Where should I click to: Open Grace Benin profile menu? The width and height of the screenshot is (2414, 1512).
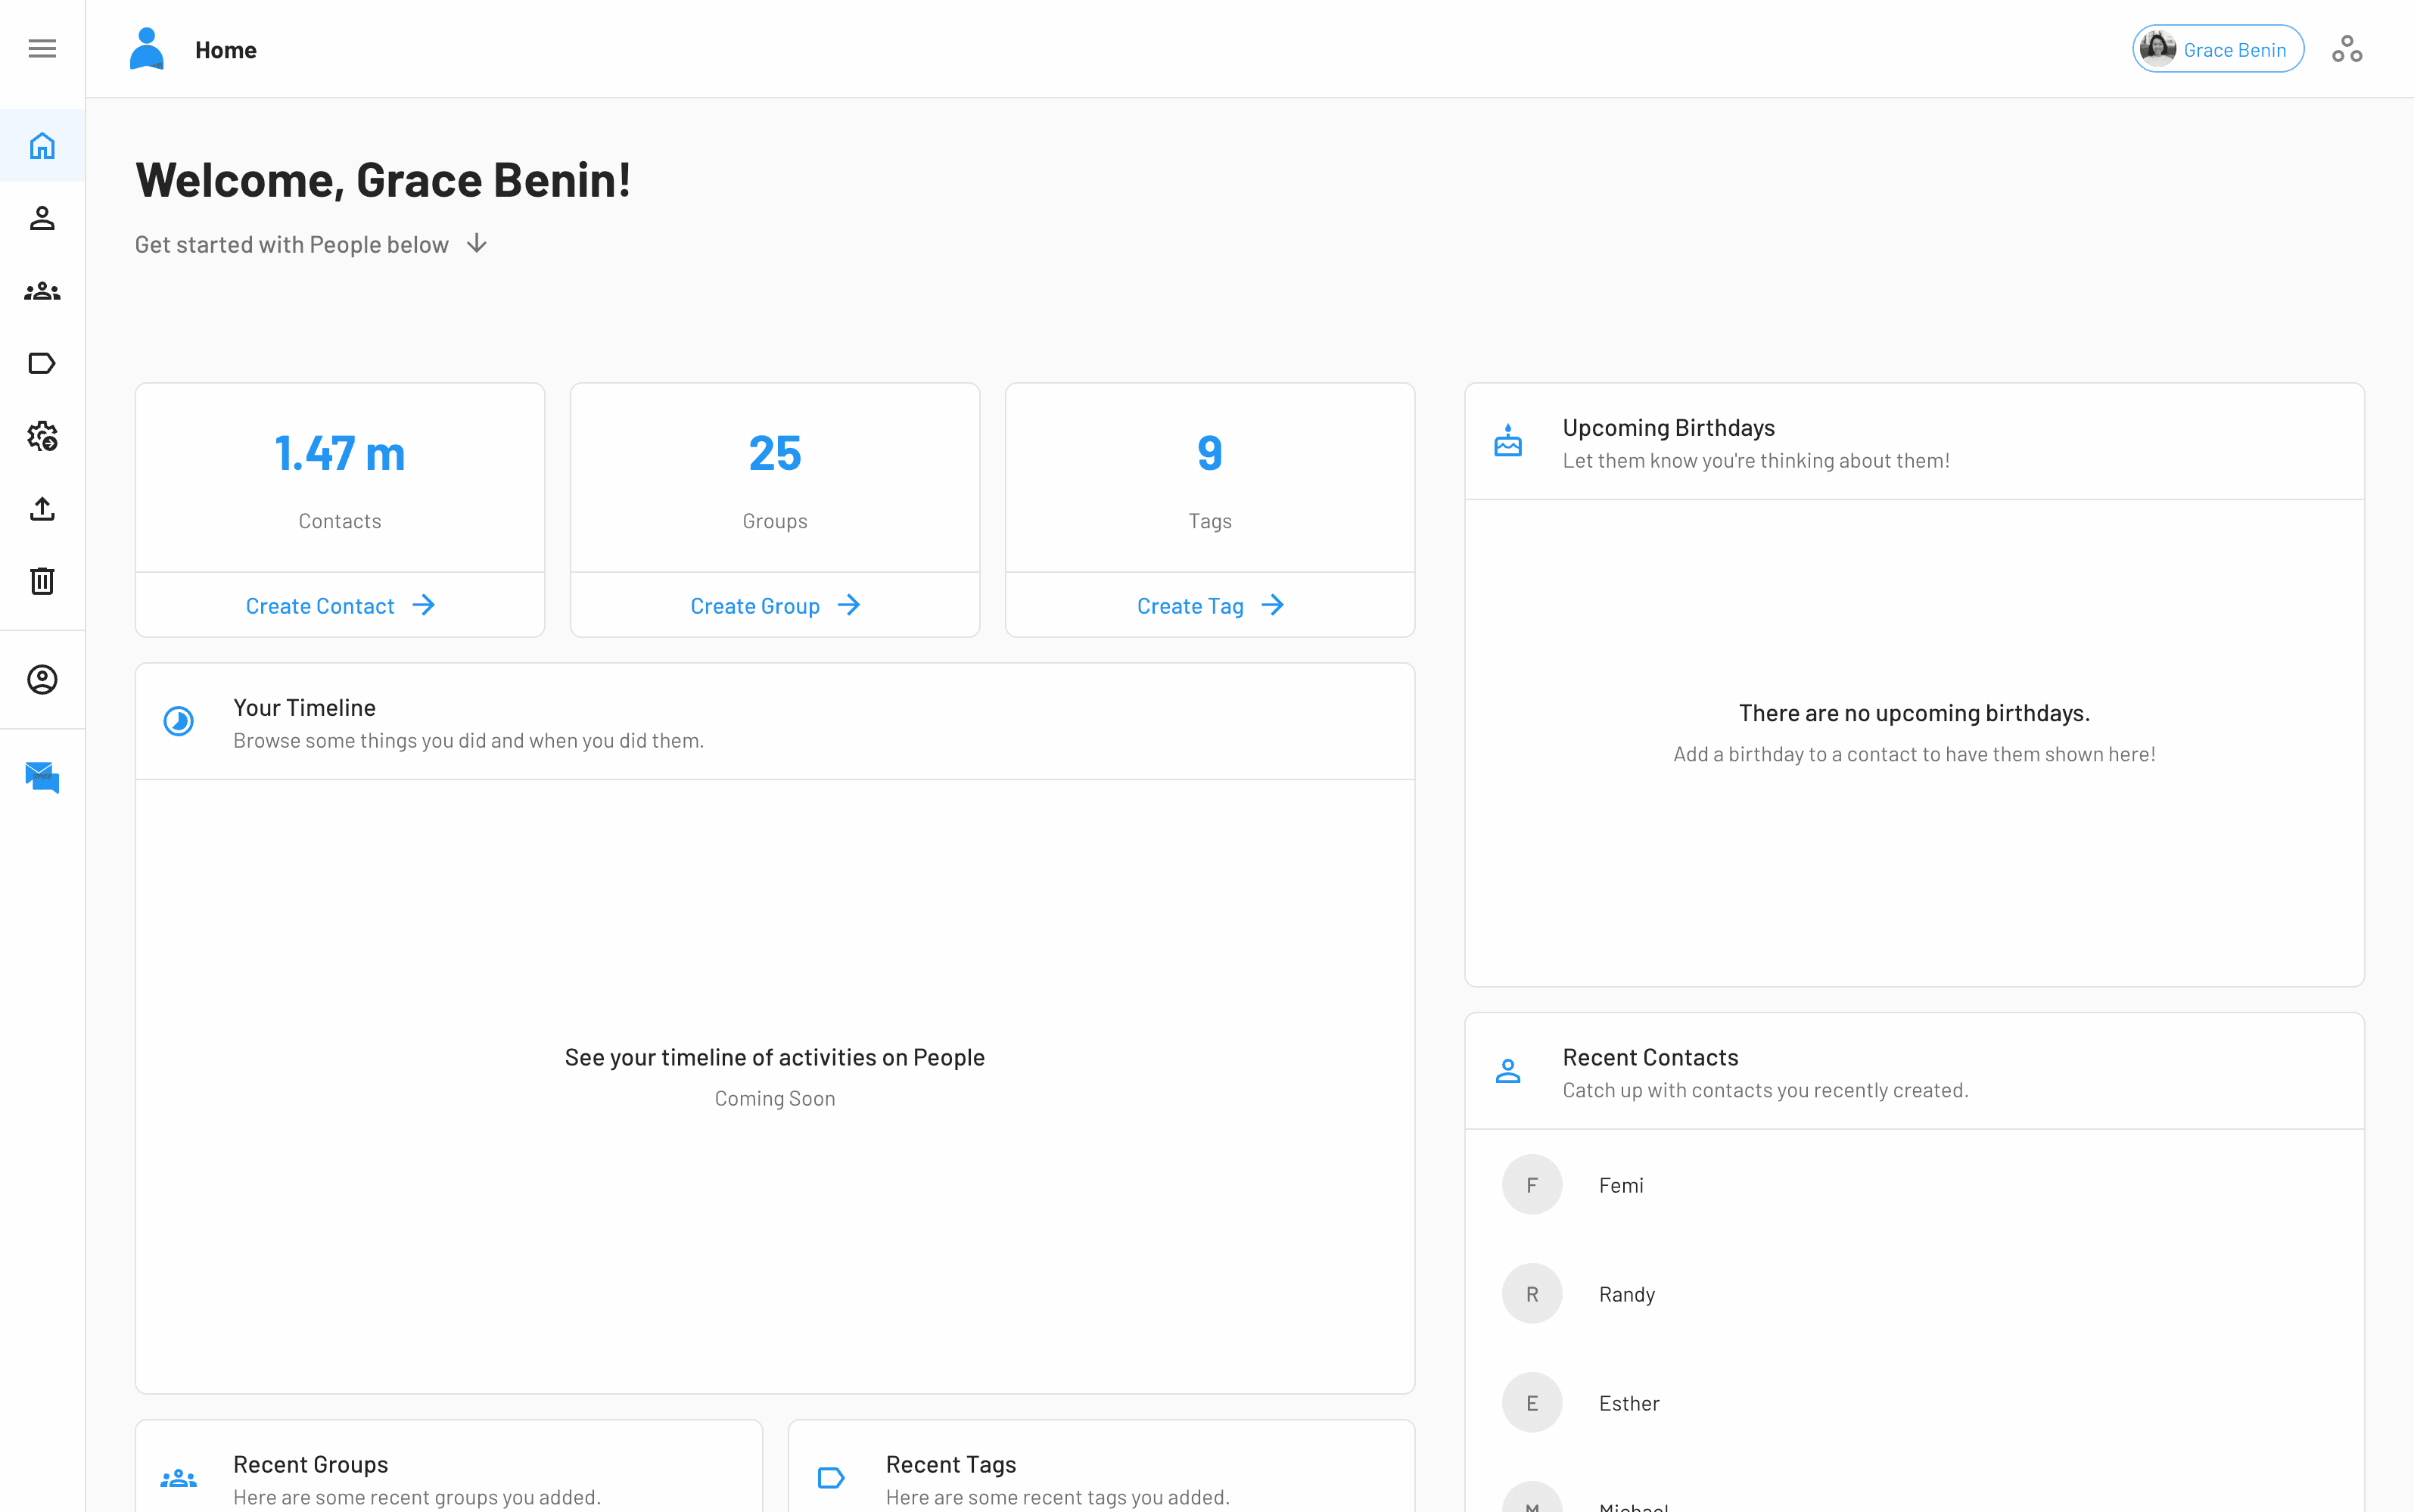[2217, 49]
